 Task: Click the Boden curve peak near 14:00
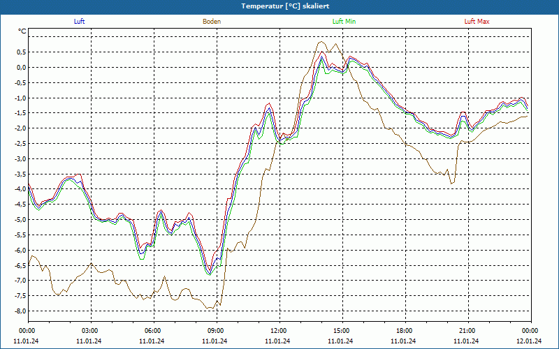pos(321,42)
